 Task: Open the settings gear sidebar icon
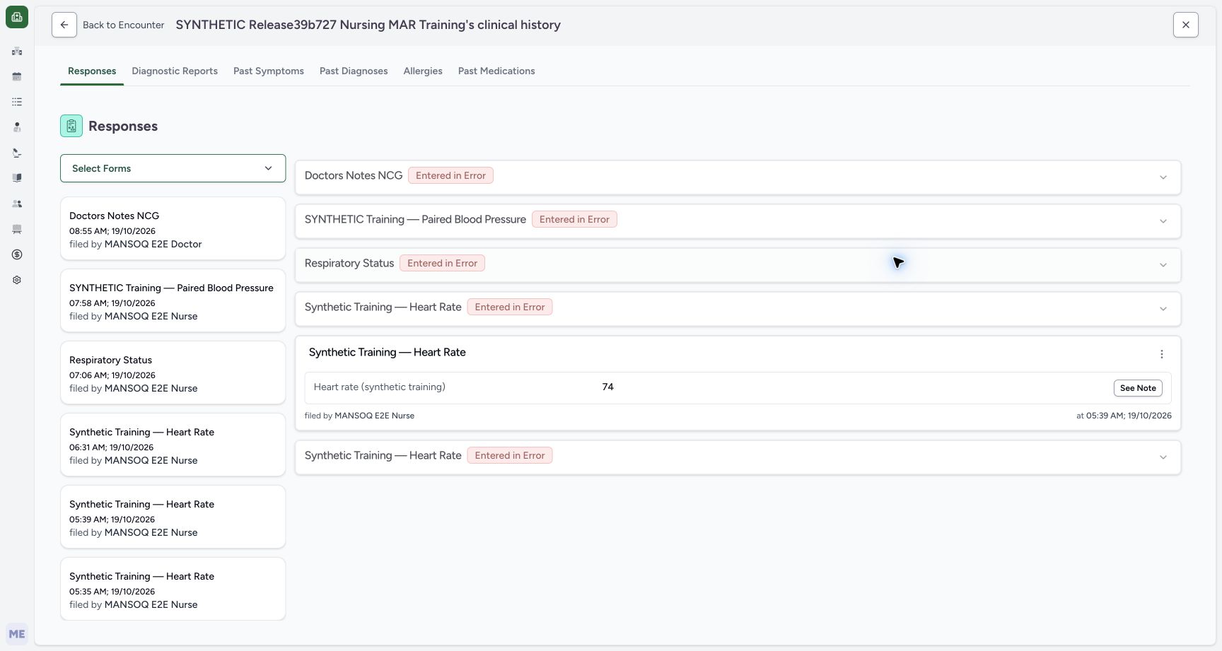point(17,280)
